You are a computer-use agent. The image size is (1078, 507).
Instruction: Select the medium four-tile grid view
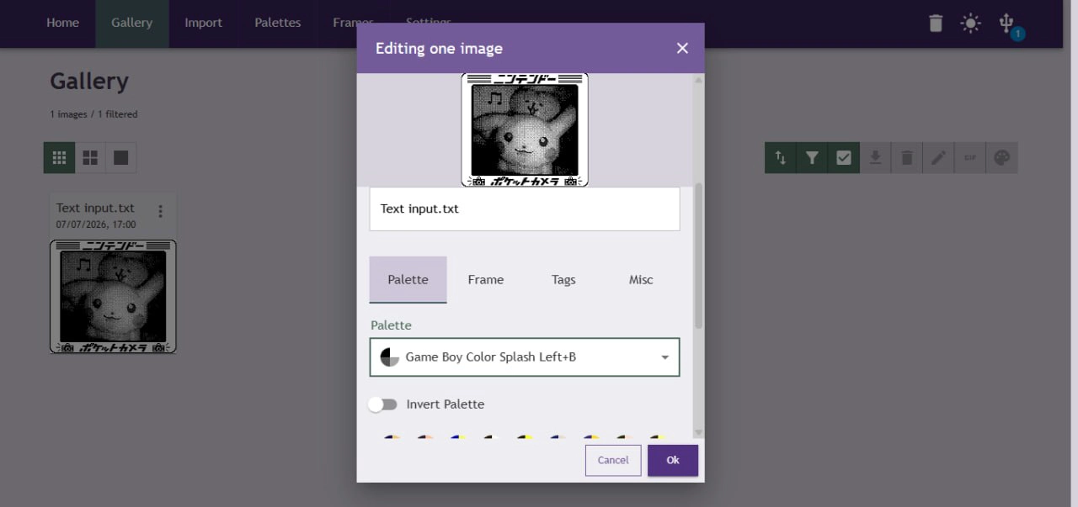90,157
